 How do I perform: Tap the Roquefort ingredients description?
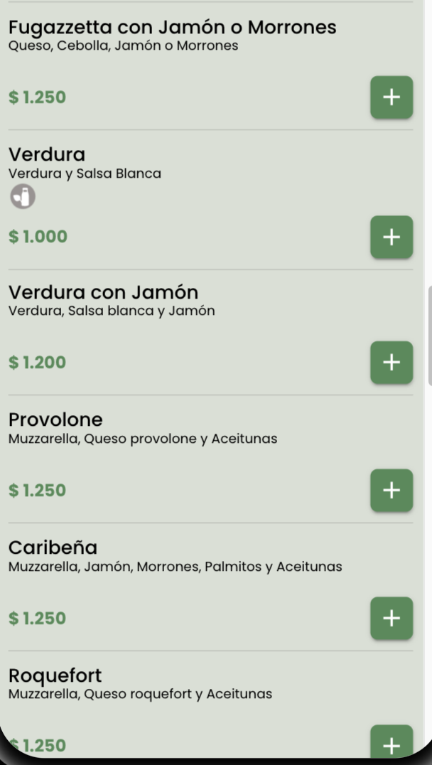pyautogui.click(x=140, y=693)
